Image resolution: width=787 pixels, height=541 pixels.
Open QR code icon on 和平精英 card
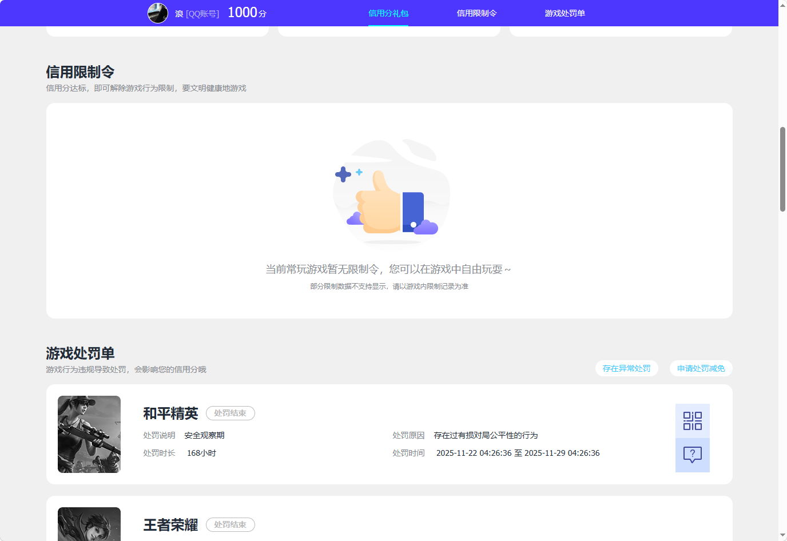[692, 421]
